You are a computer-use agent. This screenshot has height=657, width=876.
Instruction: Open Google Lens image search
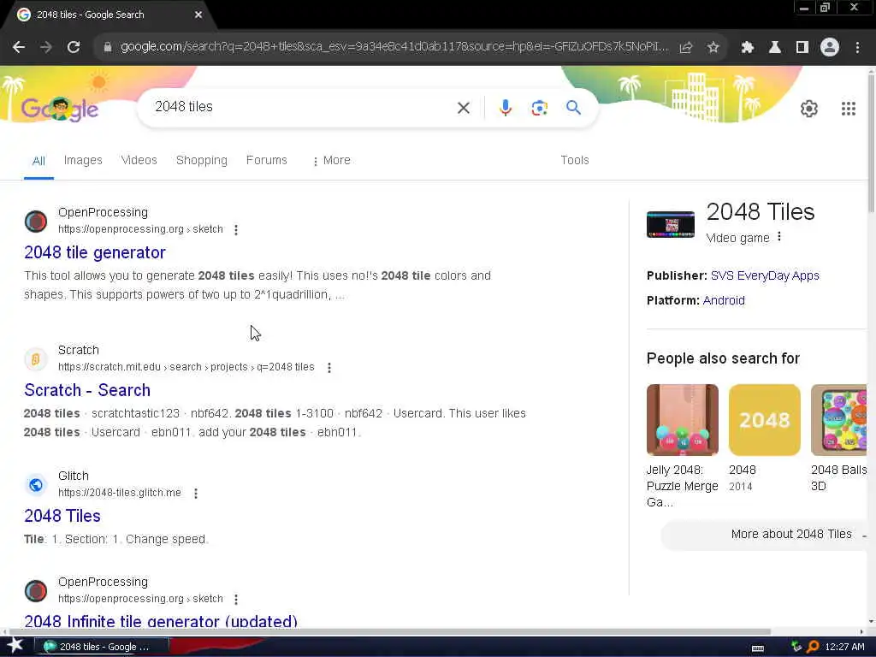pyautogui.click(x=539, y=107)
